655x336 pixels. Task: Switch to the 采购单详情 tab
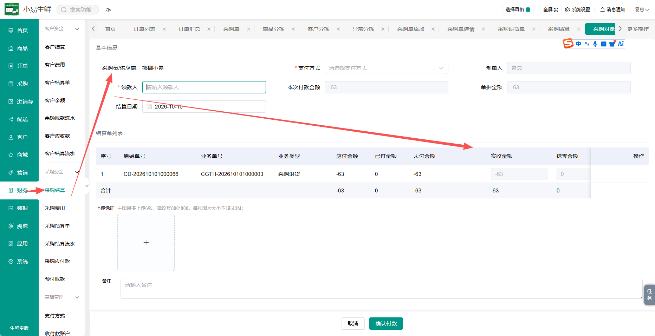click(x=461, y=29)
